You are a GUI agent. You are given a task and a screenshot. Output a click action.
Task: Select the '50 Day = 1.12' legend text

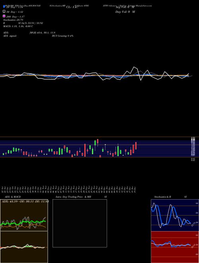pos(15,12)
